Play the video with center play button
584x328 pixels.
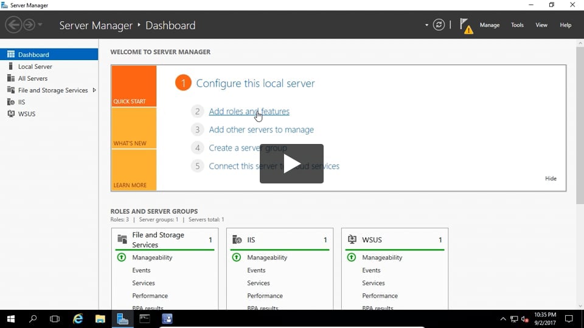pyautogui.click(x=291, y=164)
